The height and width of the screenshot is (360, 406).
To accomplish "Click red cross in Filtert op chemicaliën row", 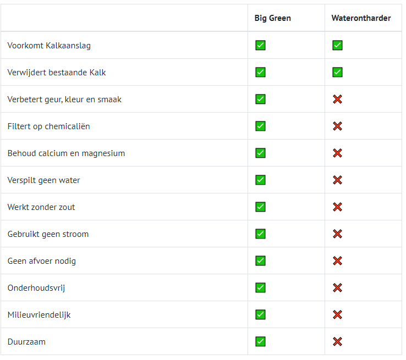I will (337, 126).
